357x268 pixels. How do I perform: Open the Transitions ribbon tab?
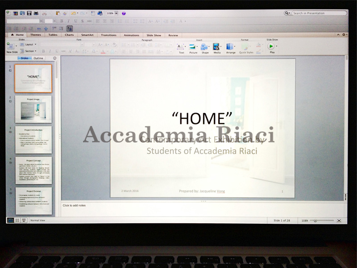point(108,35)
